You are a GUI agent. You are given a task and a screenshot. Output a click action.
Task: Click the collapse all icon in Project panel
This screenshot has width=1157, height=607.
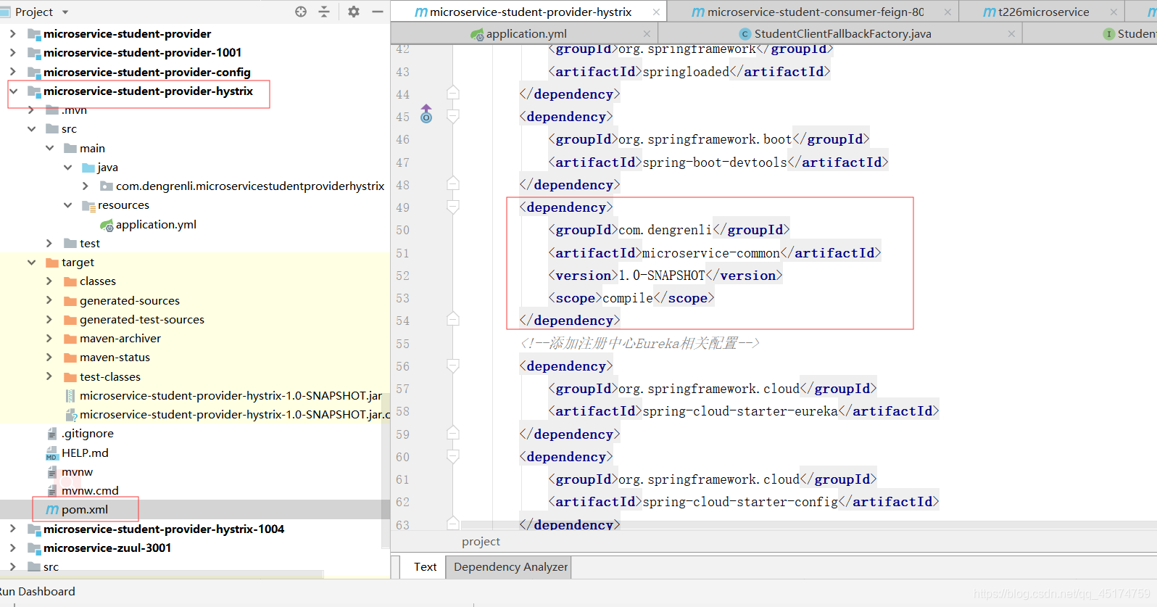(324, 12)
